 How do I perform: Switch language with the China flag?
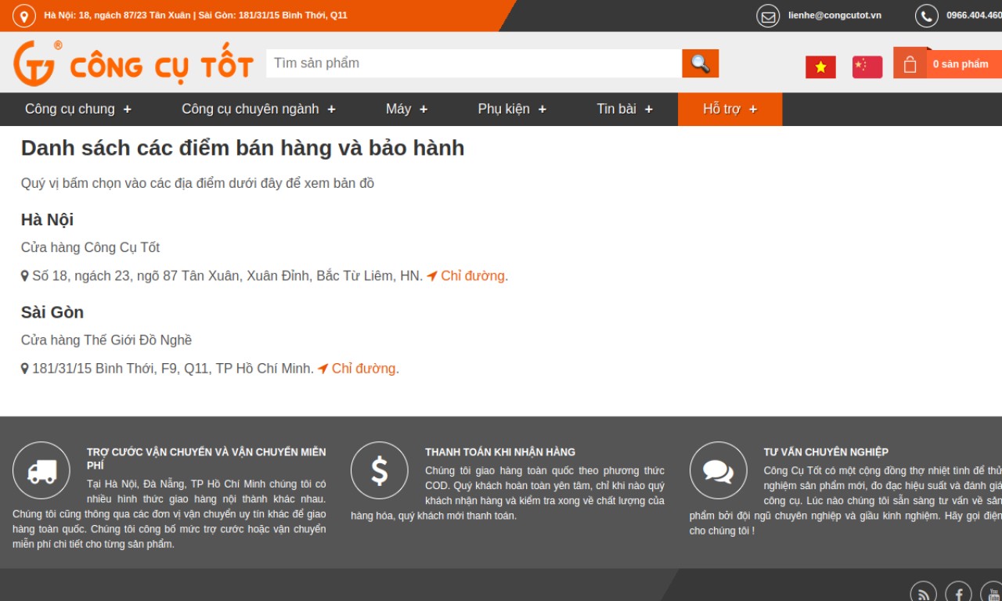pyautogui.click(x=867, y=67)
